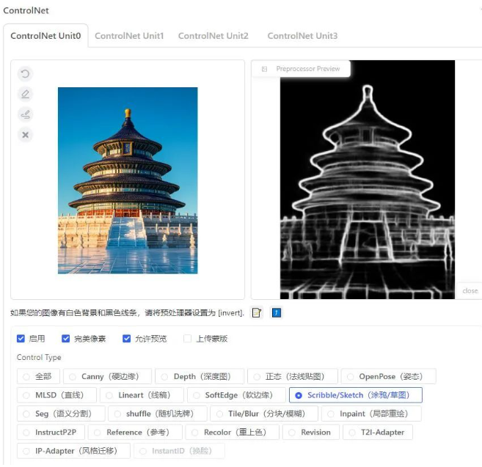Select Seg (语义分割) control type
This screenshot has height=467, width=482.
[x=61, y=413]
